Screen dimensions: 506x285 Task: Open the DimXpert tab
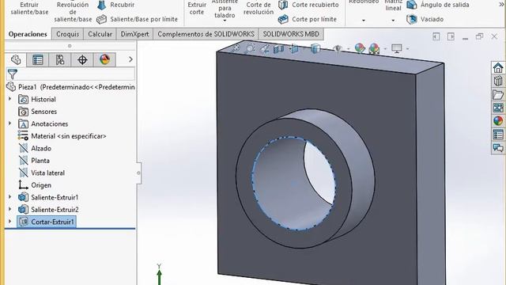(x=134, y=34)
